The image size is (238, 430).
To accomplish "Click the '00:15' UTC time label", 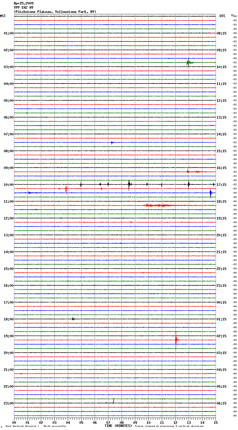I will pos(221,302).
